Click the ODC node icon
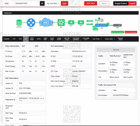The image size is (140, 126). point(71,22)
